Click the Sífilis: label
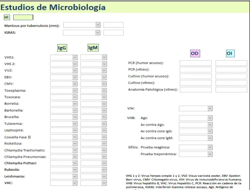The width and height of the screenshot is (250, 190). click(133, 147)
